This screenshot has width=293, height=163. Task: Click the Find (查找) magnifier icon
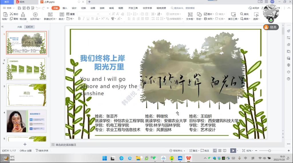click(x=242, y=14)
